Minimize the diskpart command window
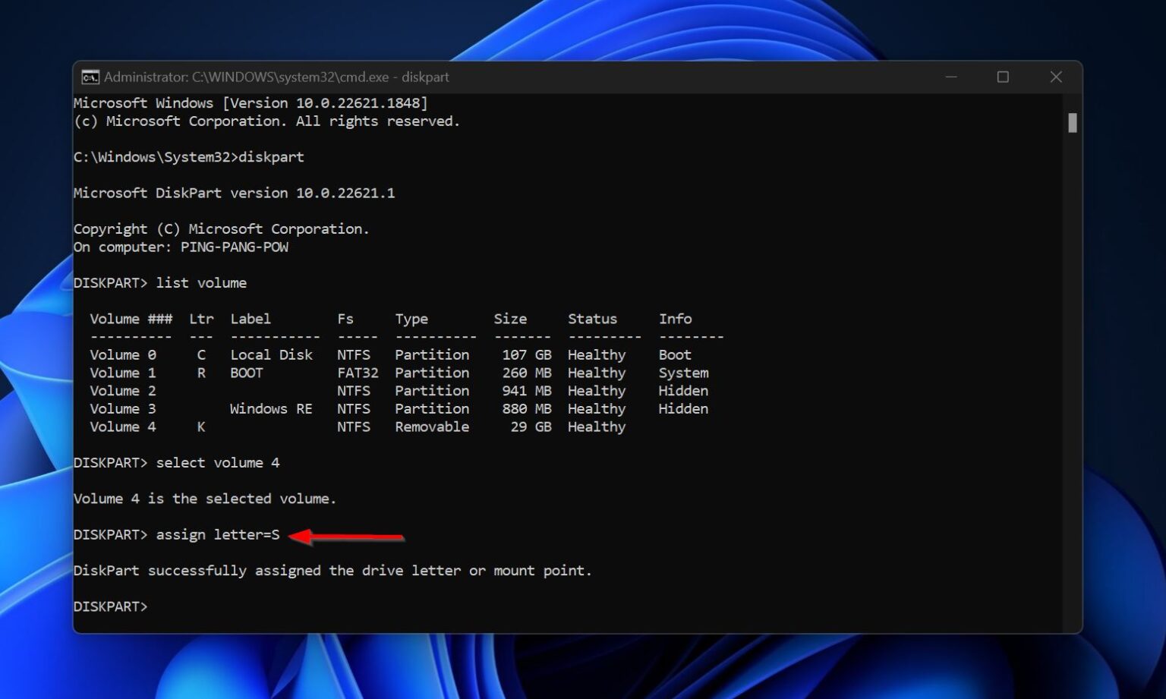Viewport: 1166px width, 699px height. (x=950, y=77)
